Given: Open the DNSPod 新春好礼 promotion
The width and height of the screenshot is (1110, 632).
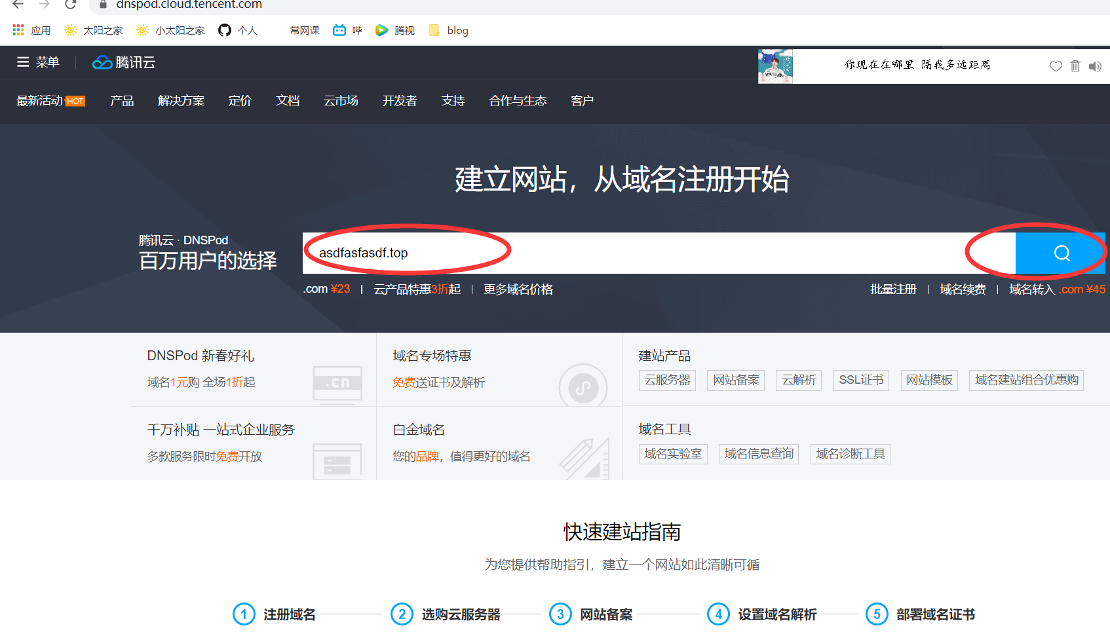Looking at the screenshot, I should click(201, 356).
